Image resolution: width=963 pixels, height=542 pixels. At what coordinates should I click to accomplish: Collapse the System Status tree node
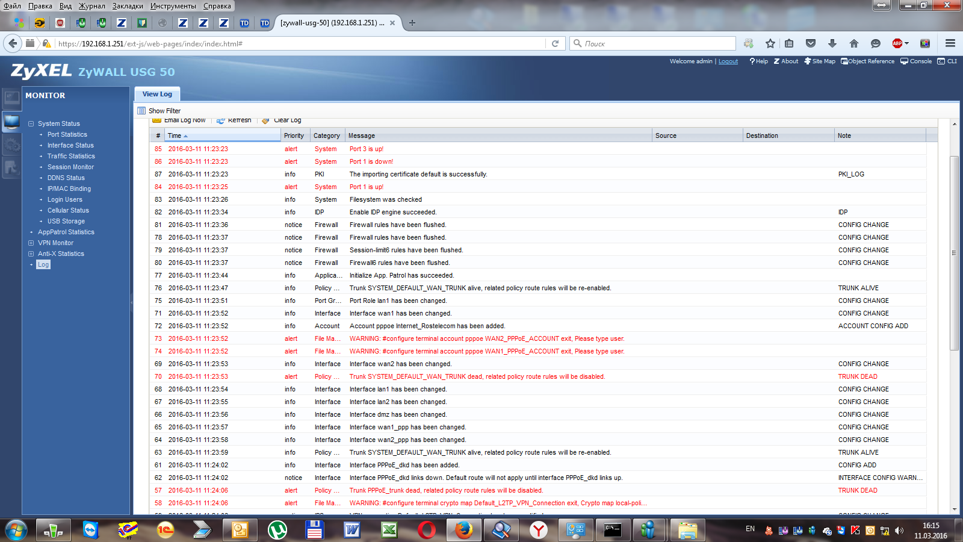coord(31,123)
